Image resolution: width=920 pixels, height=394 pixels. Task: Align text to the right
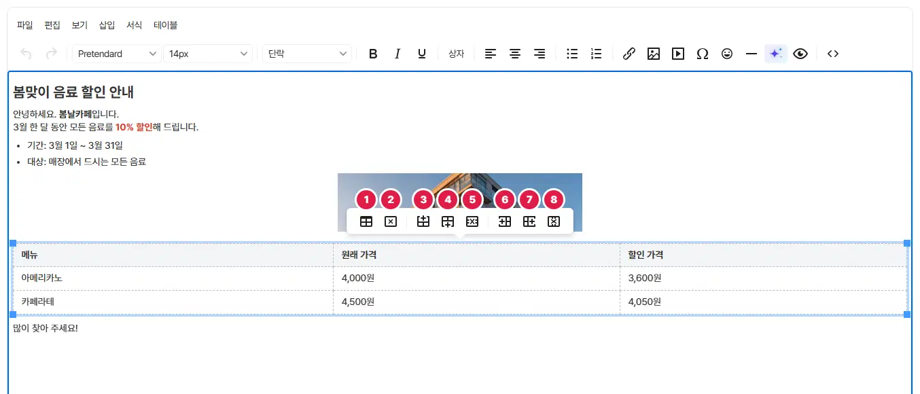click(539, 54)
